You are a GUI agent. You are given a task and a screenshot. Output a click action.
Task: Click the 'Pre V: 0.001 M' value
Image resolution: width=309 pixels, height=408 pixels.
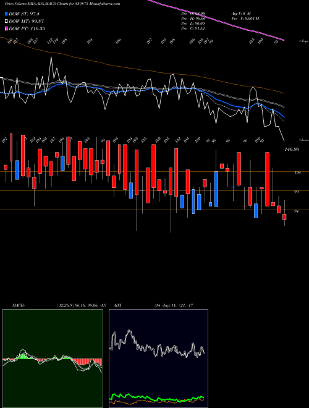pyautogui.click(x=245, y=19)
